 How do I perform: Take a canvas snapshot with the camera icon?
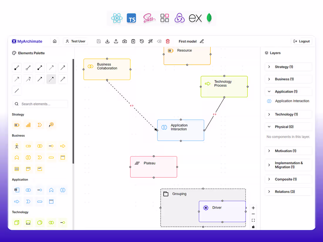click(125, 41)
